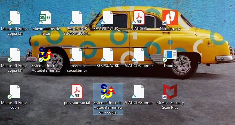This screenshot has width=235, height=125.
Task: Select the McAfee Security Scan Plus shortcut
Action: [x=170, y=92]
